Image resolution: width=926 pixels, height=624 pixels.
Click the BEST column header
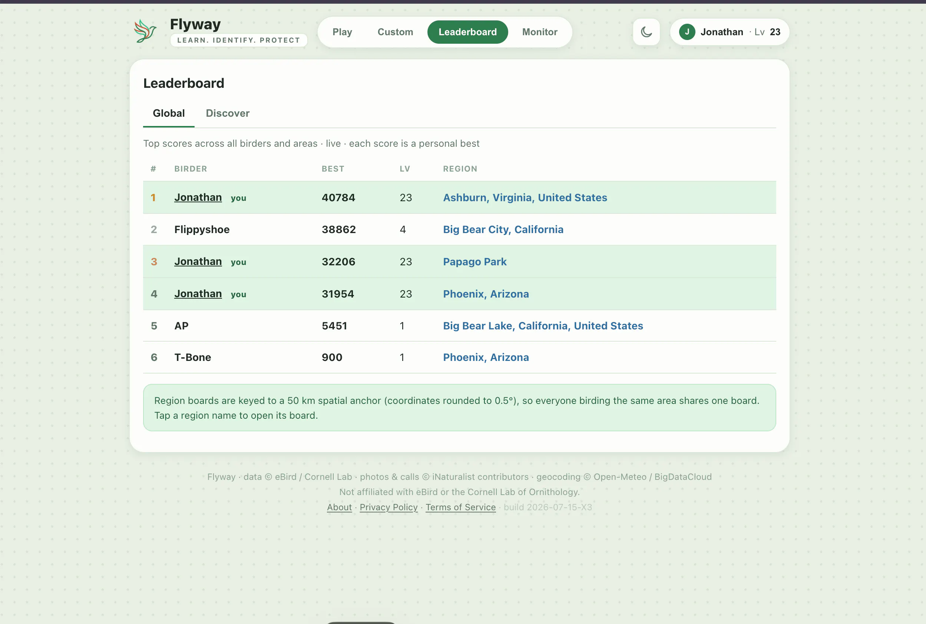(333, 169)
